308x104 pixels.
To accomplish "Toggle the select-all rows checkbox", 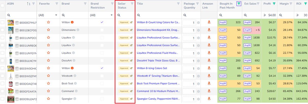I will click(x=2, y=5).
